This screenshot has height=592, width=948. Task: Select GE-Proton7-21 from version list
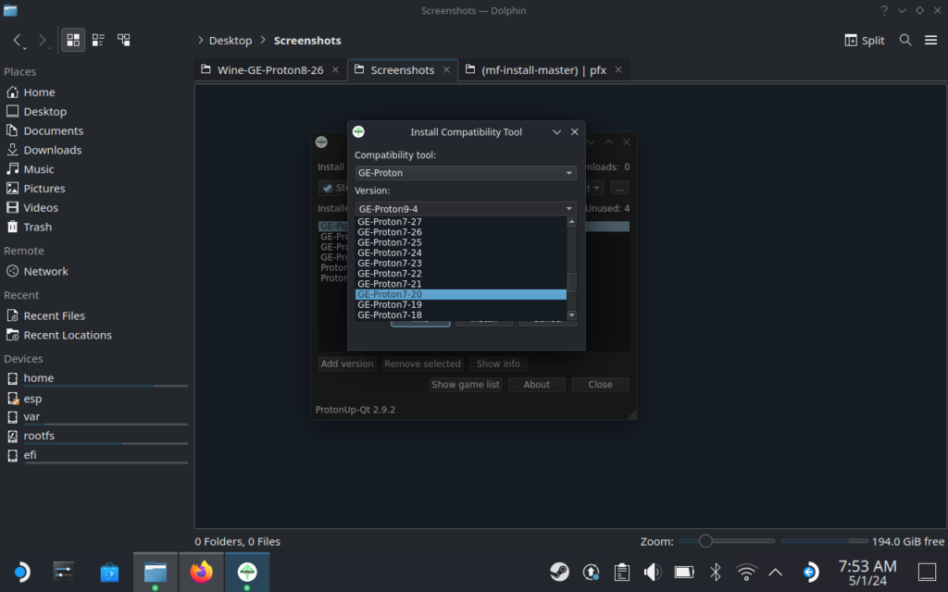point(461,284)
